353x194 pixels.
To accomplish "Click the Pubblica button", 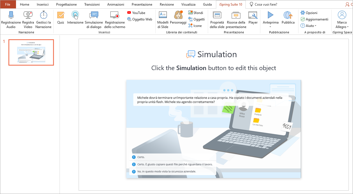I will pos(288,15).
